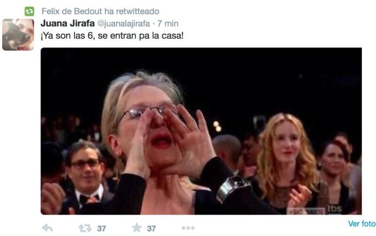The width and height of the screenshot is (376, 236).
Task: Click the favorite count 37 beside the star
Action: (151, 228)
